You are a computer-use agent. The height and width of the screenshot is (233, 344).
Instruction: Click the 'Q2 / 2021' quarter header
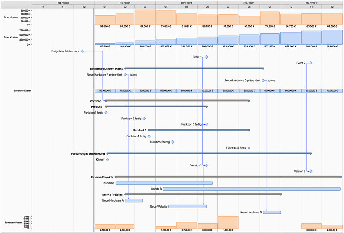pyautogui.click(x=187, y=3)
